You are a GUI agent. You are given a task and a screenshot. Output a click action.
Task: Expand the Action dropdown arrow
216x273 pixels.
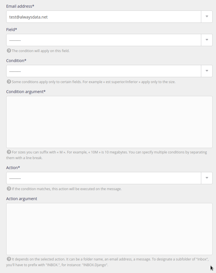[x=207, y=178]
